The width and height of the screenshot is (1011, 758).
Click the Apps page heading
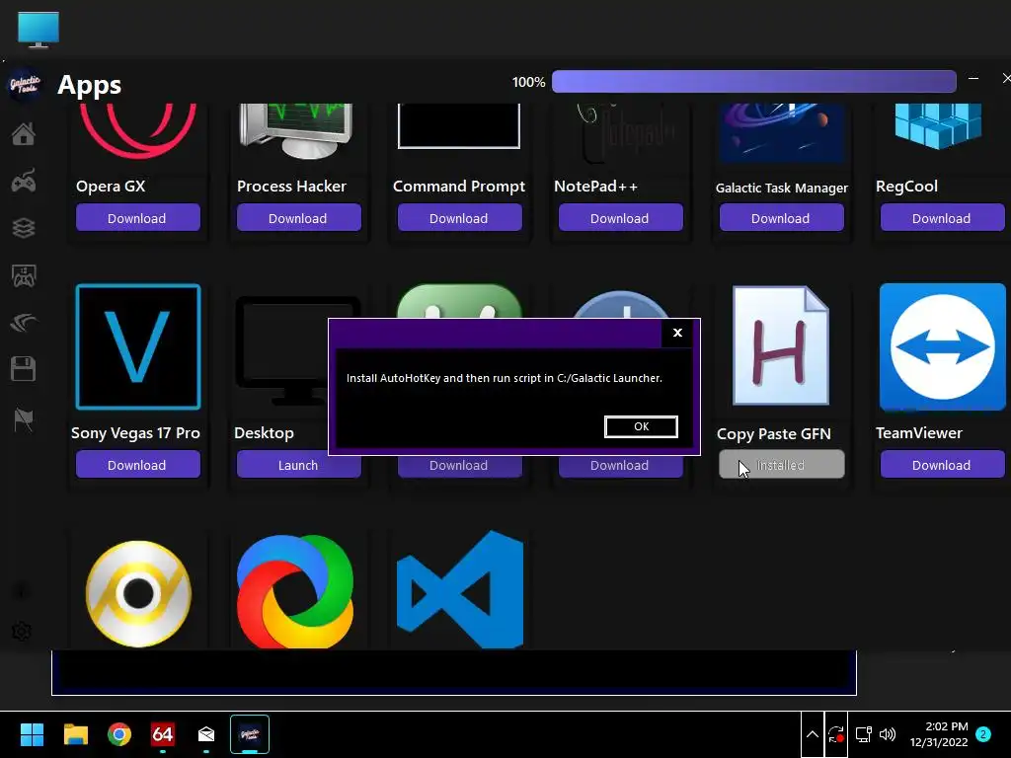coord(89,85)
